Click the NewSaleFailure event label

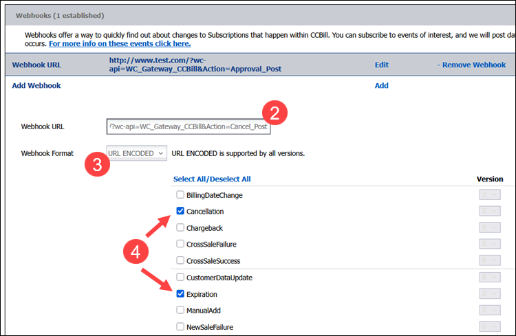pyautogui.click(x=210, y=327)
